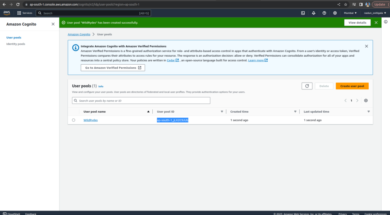Open the Privacy footer link
Viewport: 390px width, 215px height.
[342, 214]
